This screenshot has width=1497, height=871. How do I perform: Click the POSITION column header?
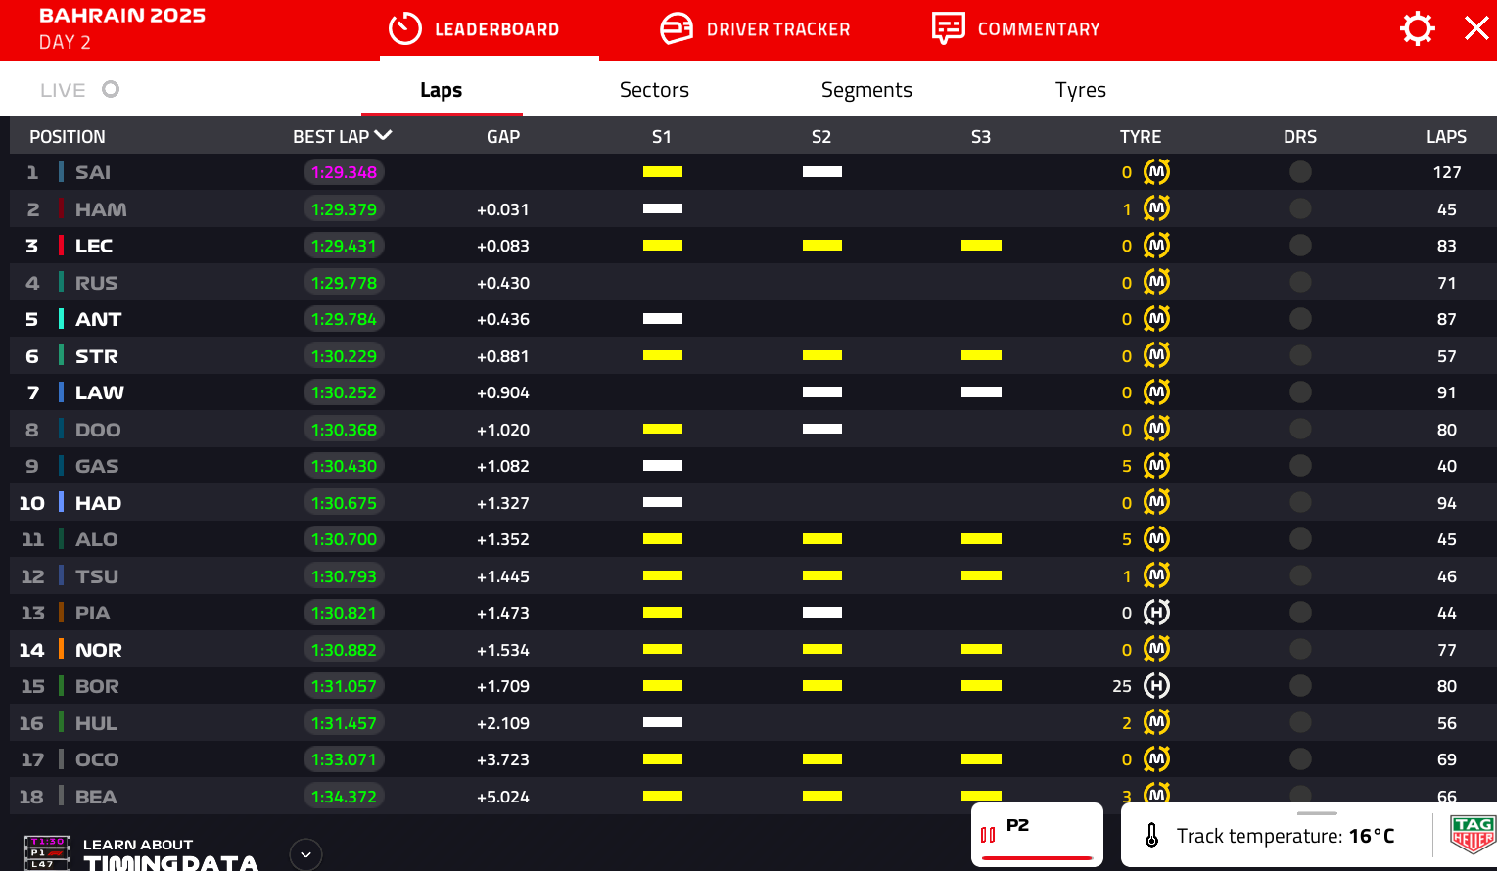[68, 137]
